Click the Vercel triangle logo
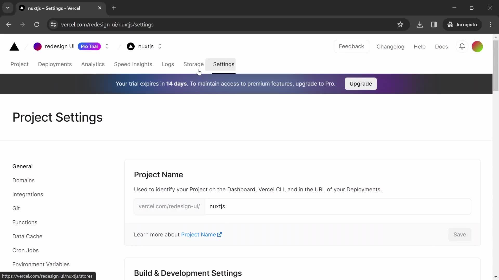Screen dimensions: 499x280 14,47
